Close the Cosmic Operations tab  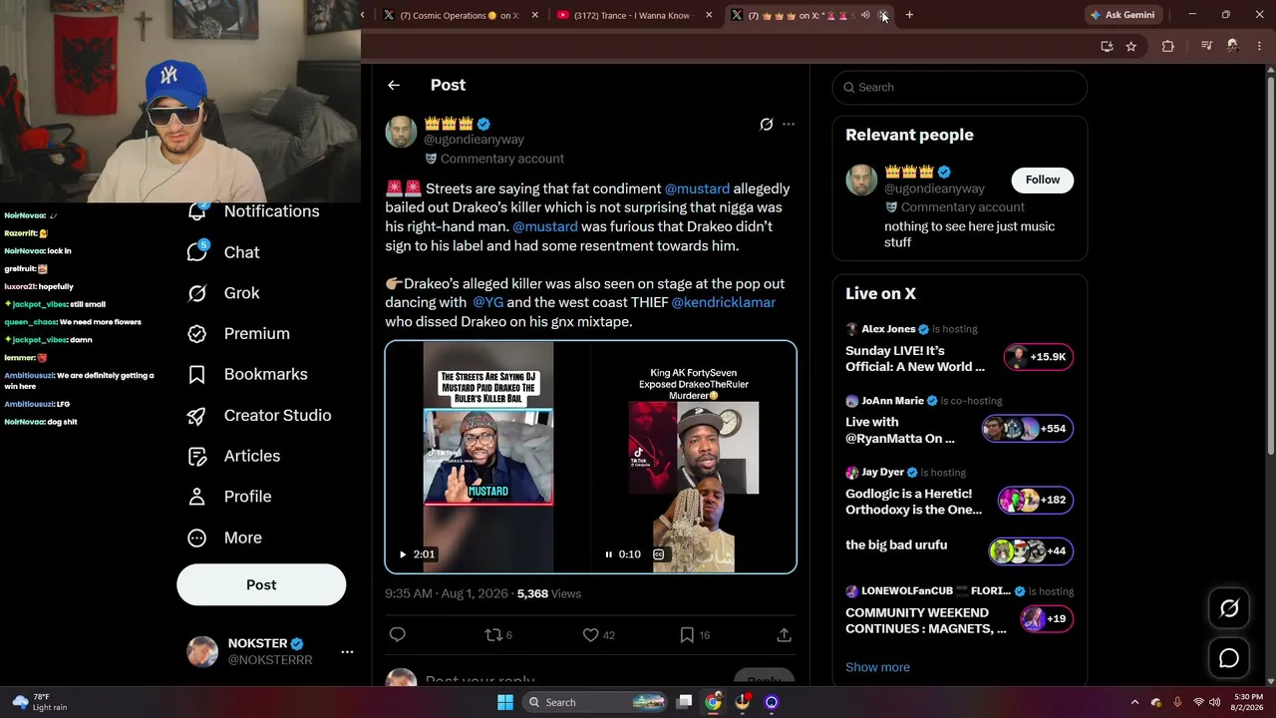(535, 15)
